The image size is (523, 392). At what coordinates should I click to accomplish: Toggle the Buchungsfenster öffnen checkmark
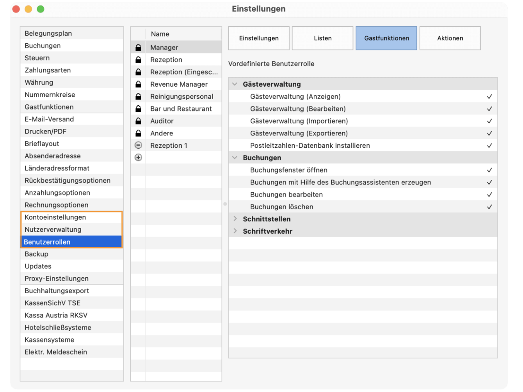(489, 170)
